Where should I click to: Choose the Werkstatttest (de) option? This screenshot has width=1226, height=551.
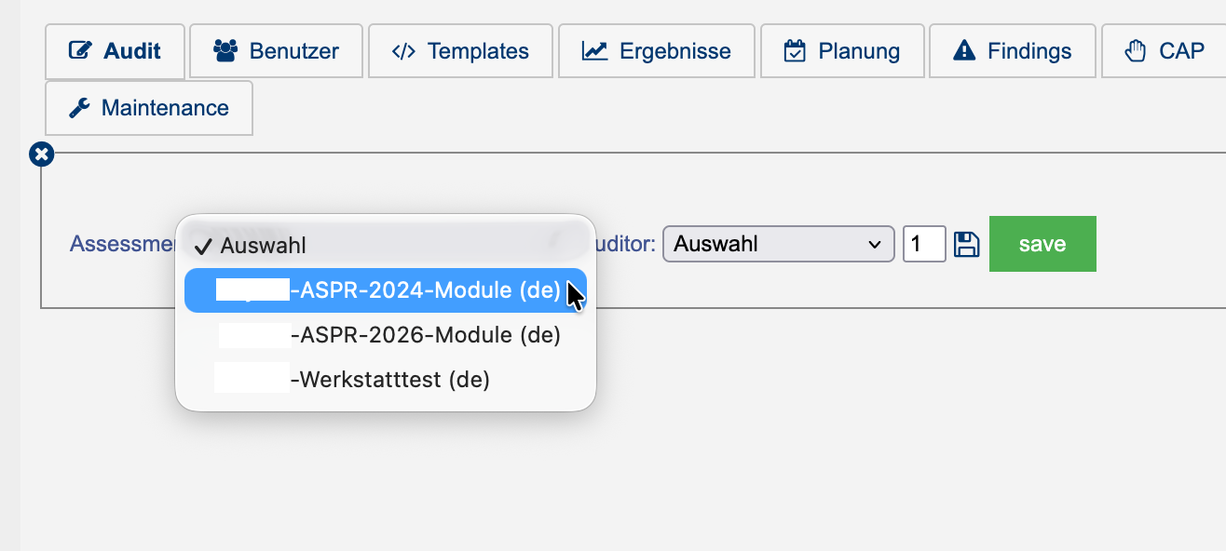click(386, 380)
